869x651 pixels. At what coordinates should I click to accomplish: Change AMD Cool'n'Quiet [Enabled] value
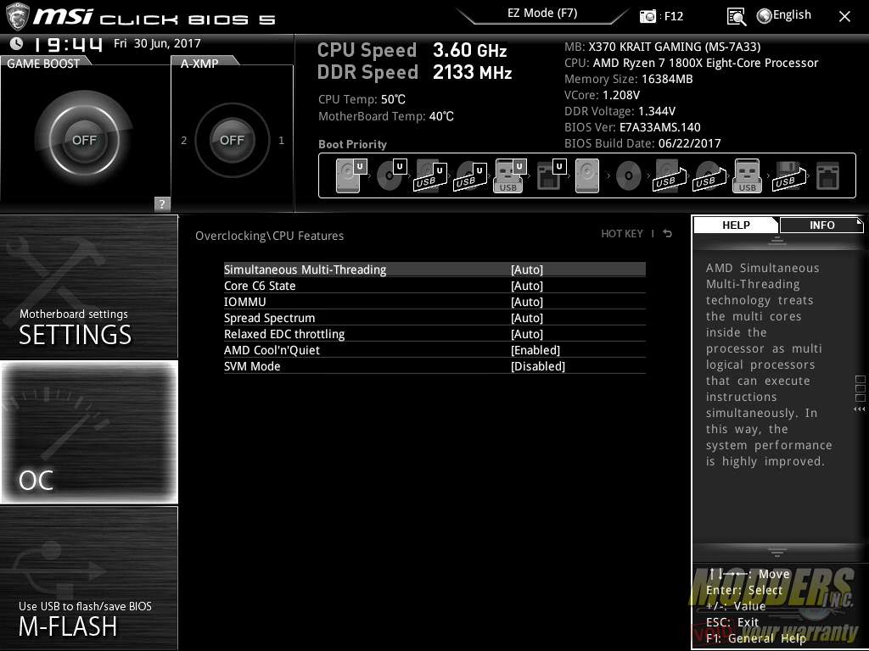pyautogui.click(x=535, y=350)
